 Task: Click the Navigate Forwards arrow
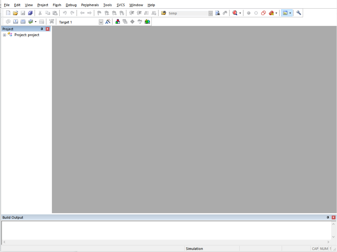pos(89,13)
